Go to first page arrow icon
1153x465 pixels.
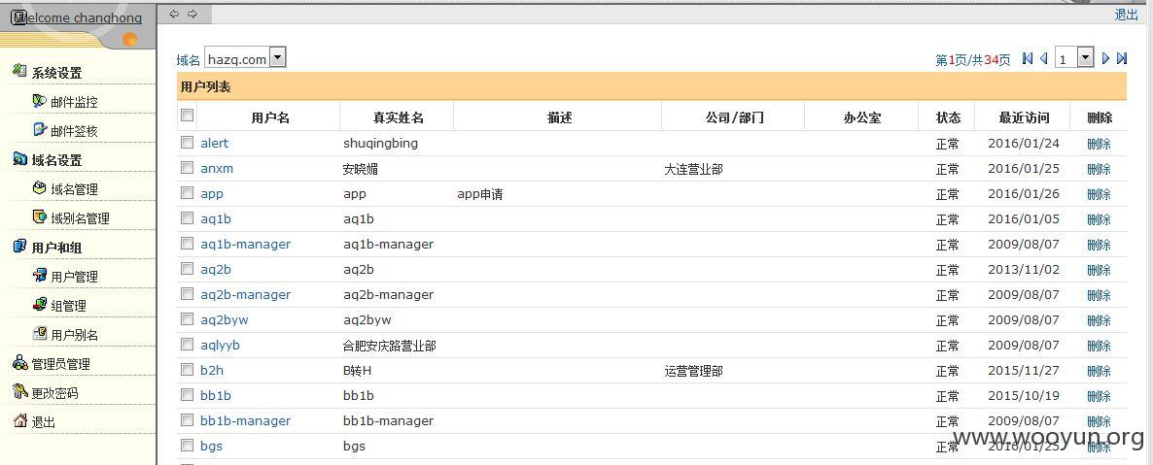click(1028, 59)
